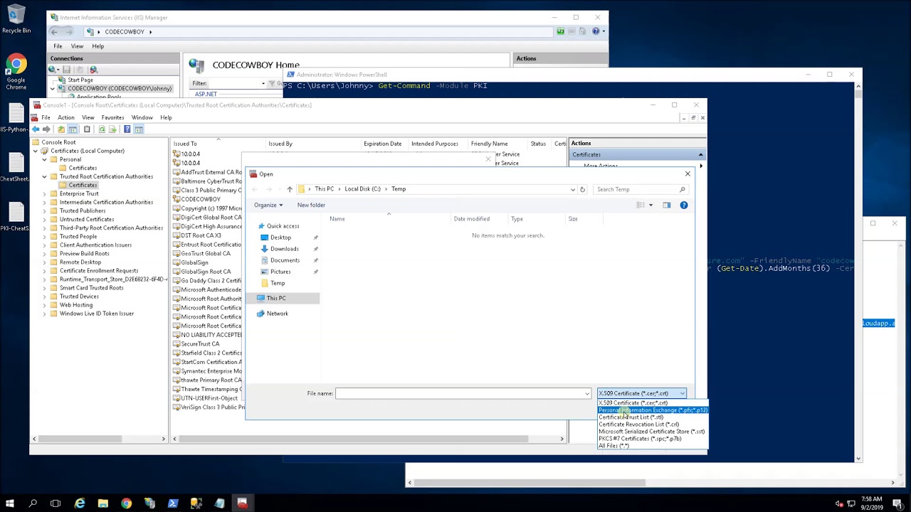911x512 pixels.
Task: Click the clipboard Paste icon in Console1 toolbar
Action: [87, 129]
